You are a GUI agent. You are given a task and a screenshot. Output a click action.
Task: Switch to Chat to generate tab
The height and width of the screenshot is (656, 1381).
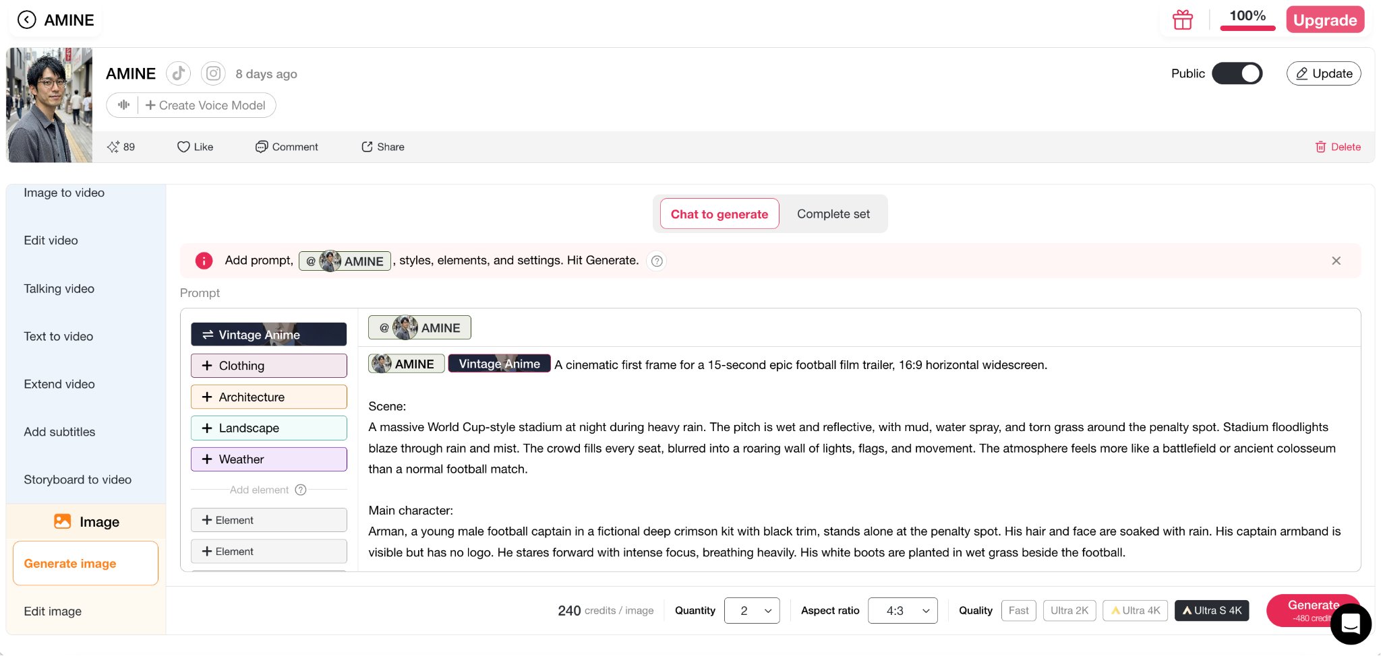[719, 214]
